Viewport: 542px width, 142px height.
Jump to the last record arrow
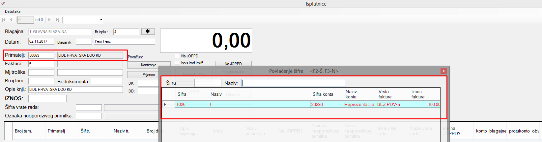tap(57, 20)
